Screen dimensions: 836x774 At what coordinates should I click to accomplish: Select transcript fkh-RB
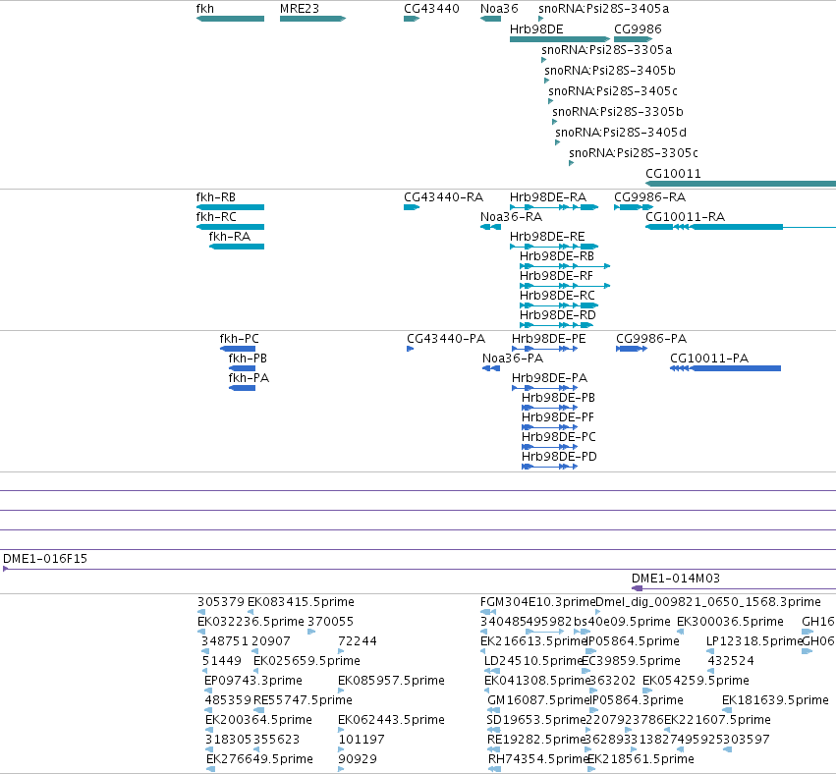(230, 207)
